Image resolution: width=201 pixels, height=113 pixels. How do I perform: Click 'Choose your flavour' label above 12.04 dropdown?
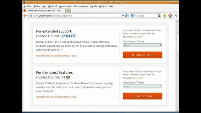coord(133,41)
